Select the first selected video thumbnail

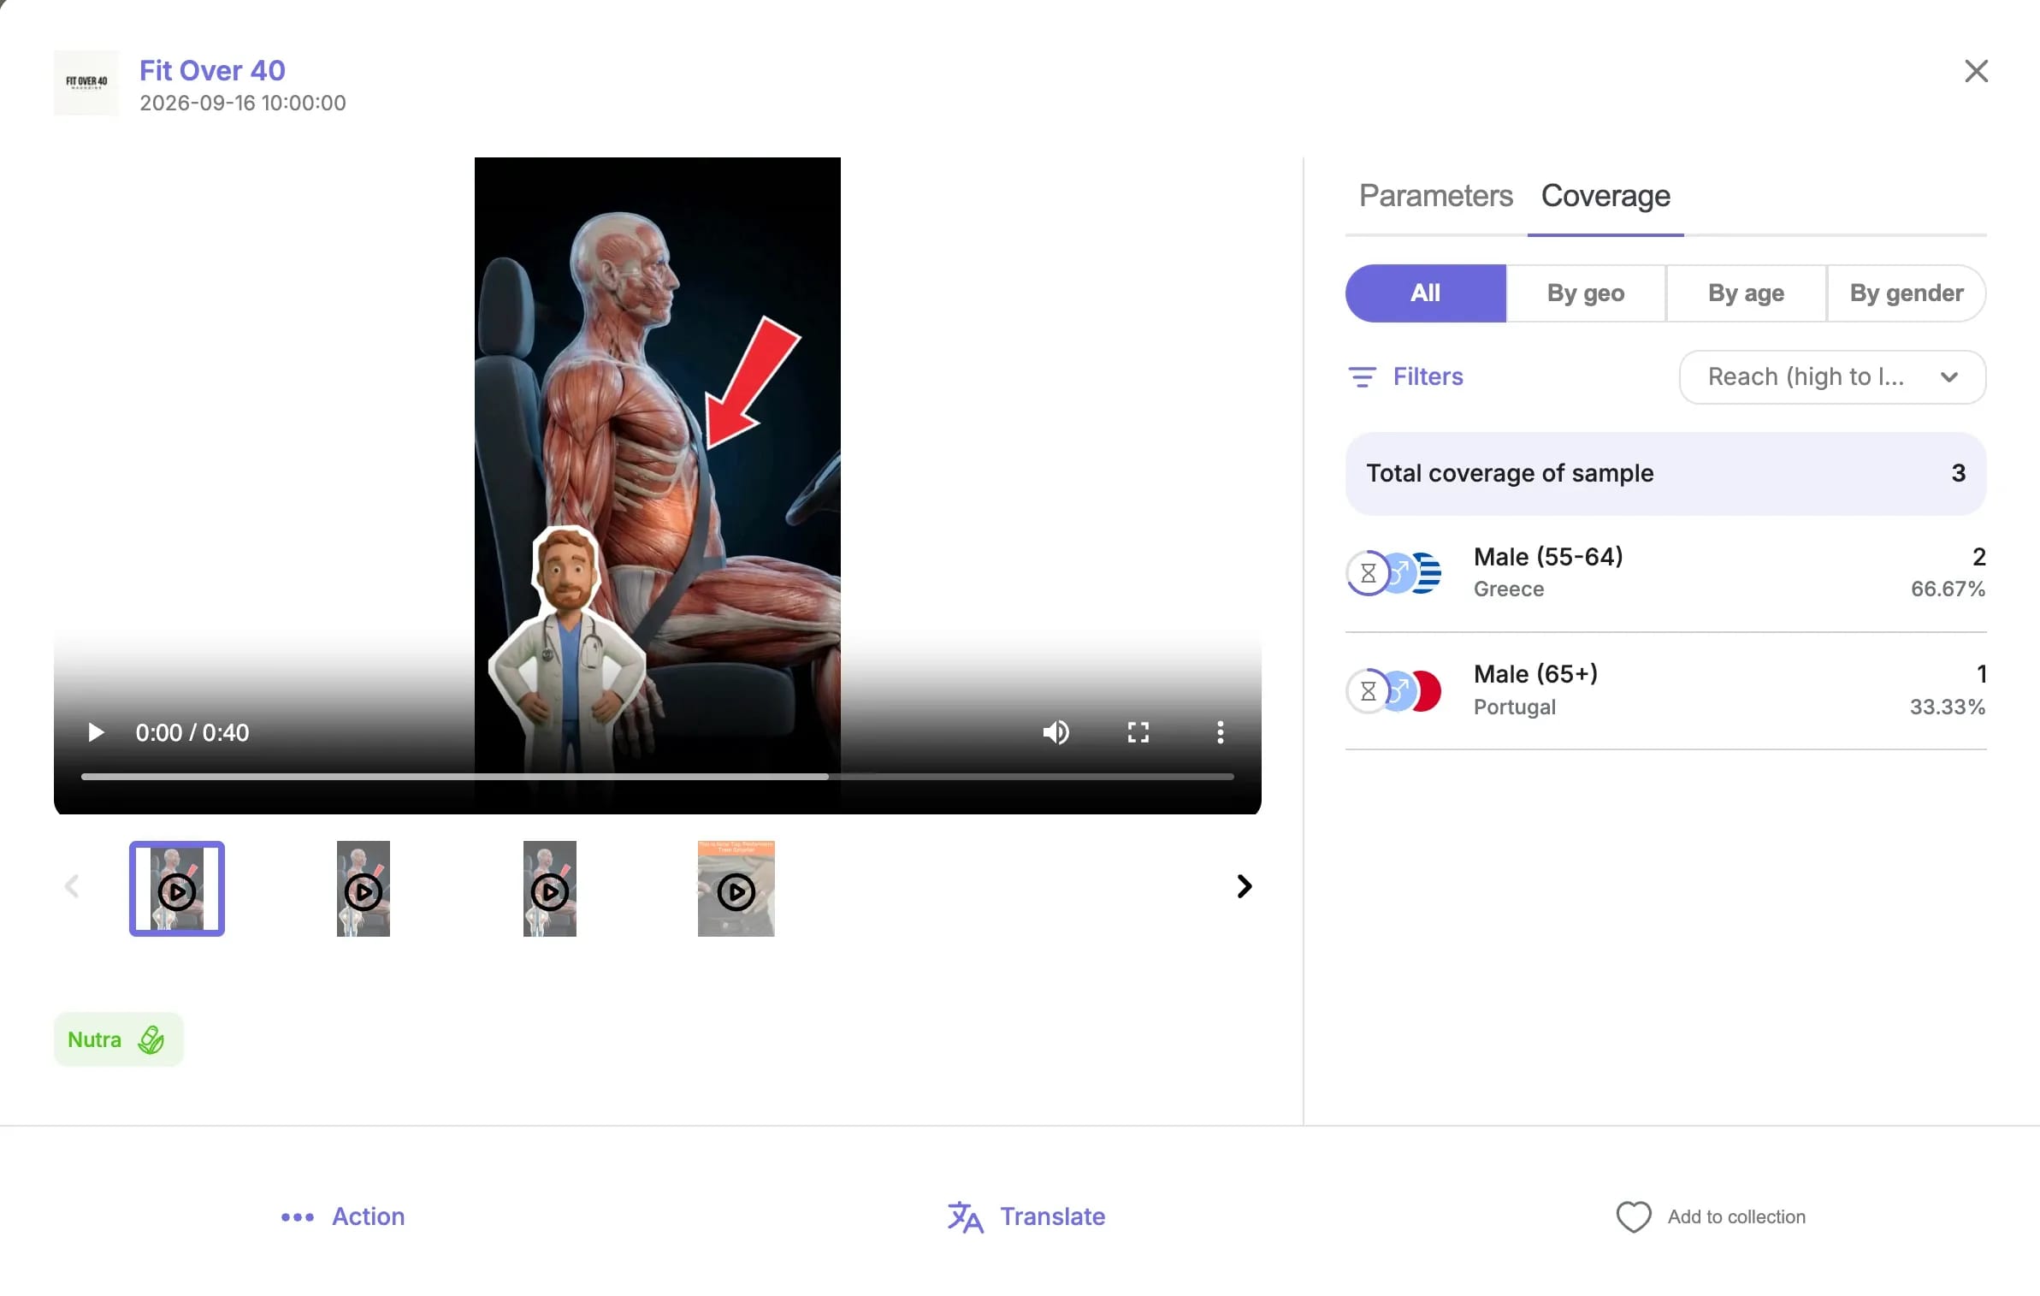pyautogui.click(x=177, y=889)
